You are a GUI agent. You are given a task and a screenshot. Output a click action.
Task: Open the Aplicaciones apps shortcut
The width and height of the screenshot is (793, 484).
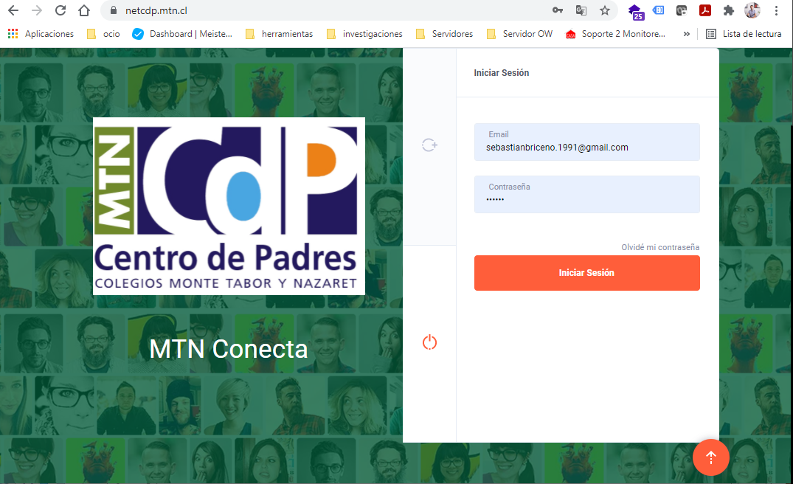click(41, 34)
